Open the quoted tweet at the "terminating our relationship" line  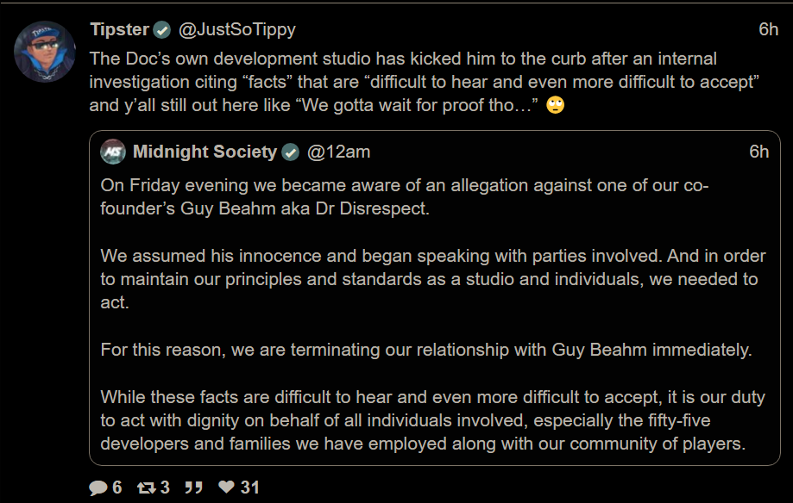coord(426,351)
